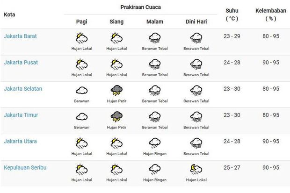Open the Jakarta Utara city link
This screenshot has width=290, height=193.
(20, 141)
